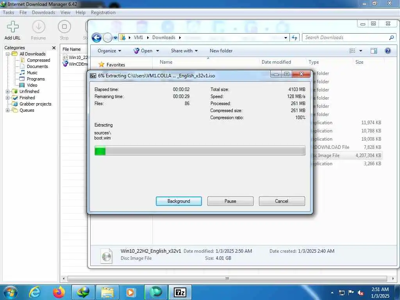The image size is (400, 300).
Task: Click the Stop toolbar icon in IDM
Action: [64, 27]
